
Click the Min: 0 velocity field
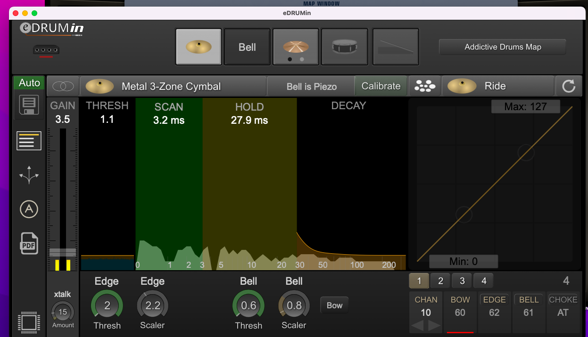(463, 261)
